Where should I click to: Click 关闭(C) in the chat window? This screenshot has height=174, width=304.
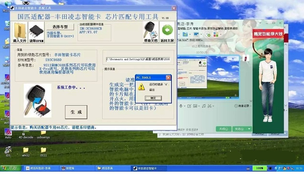224,129
